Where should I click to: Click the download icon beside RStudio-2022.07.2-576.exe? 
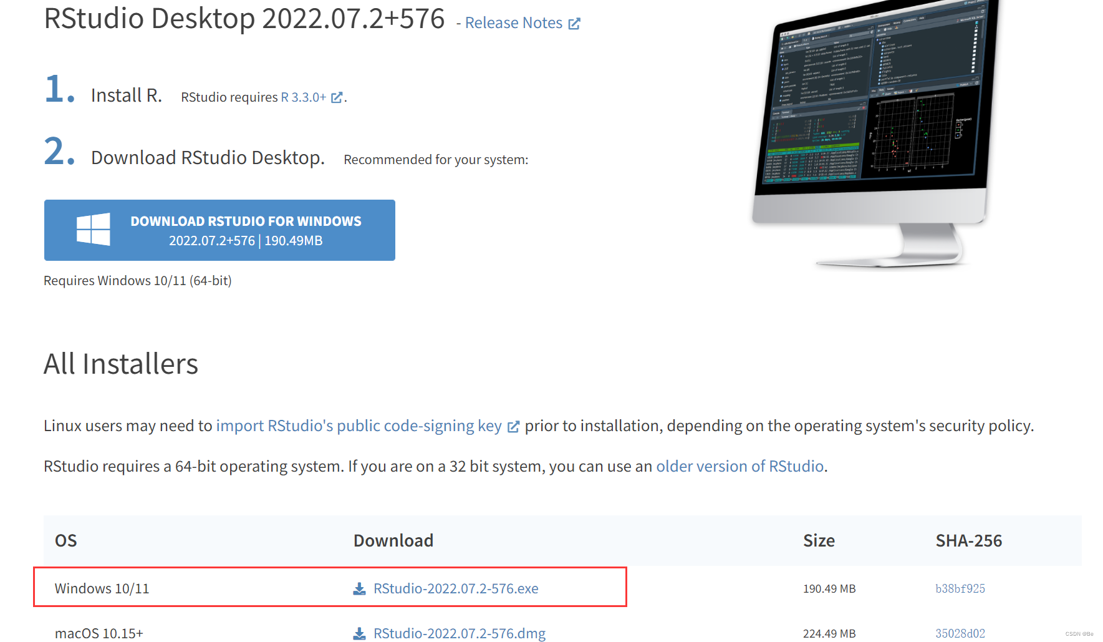pyautogui.click(x=359, y=588)
